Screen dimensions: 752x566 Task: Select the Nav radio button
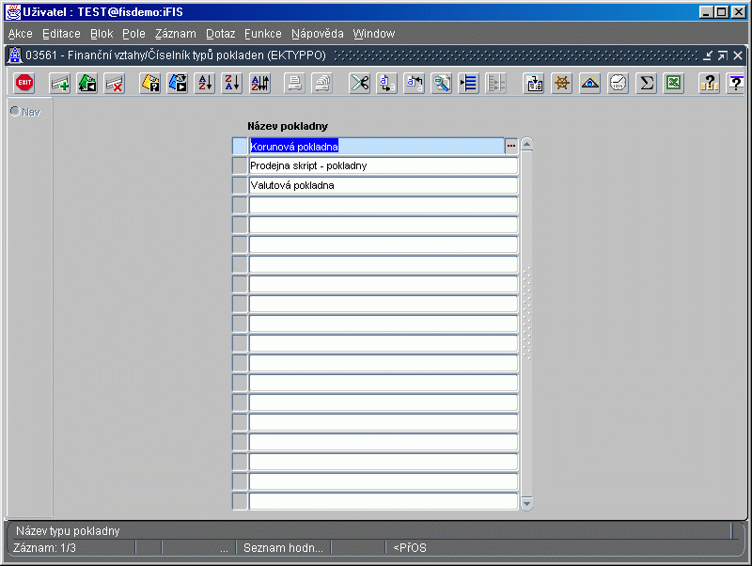[15, 111]
